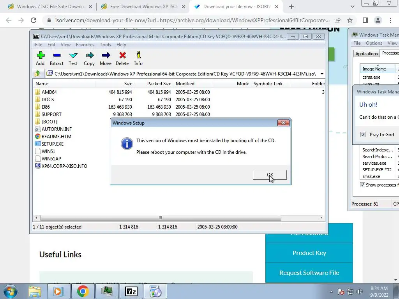399x299 pixels.
Task: Open Task Manager's Options menu
Action: click(374, 43)
